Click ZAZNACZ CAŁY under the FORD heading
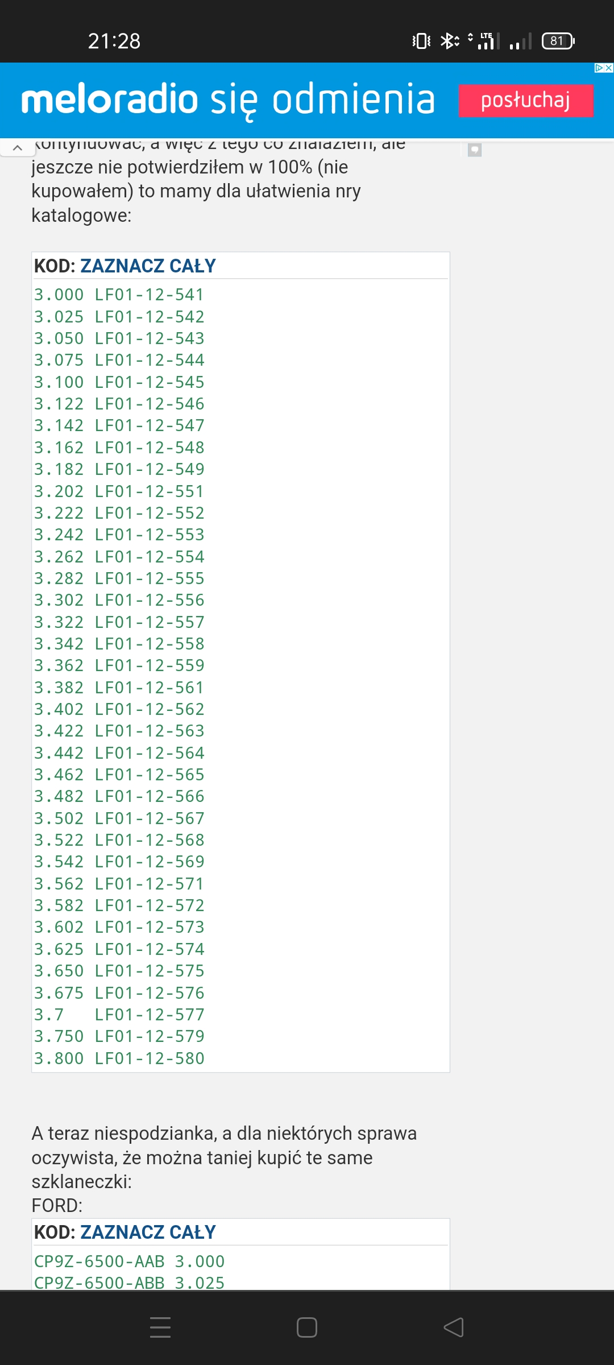Image resolution: width=614 pixels, height=1365 pixels. pos(148,1232)
